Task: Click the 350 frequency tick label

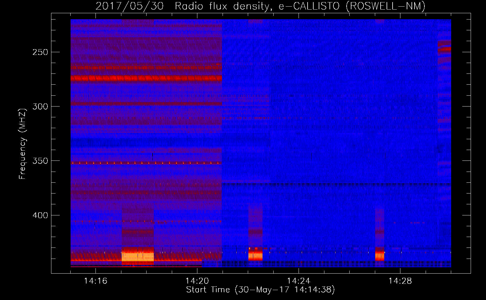Action: click(x=40, y=161)
